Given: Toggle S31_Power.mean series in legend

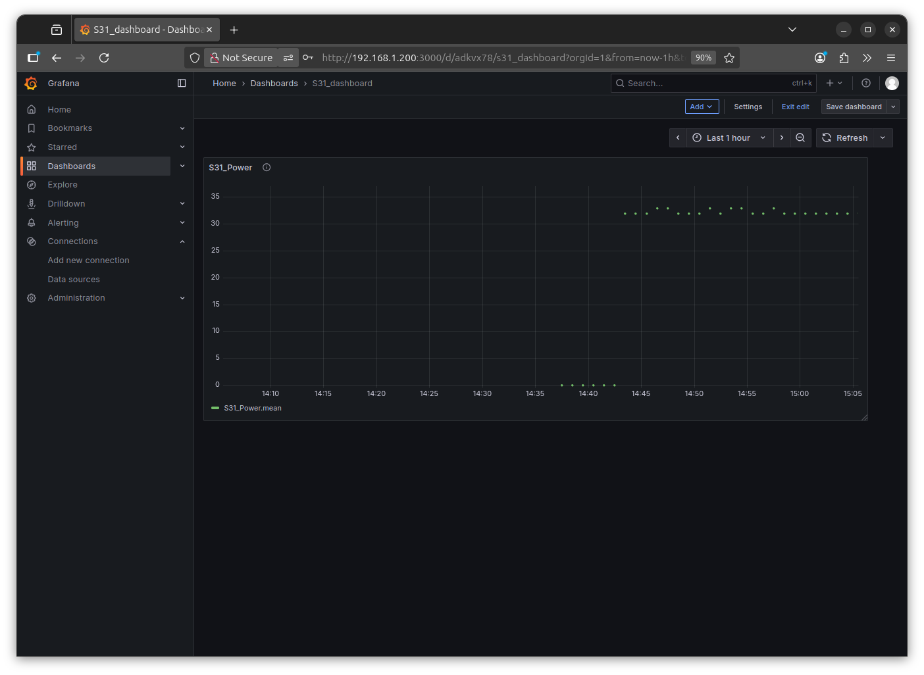Looking at the screenshot, I should [x=252, y=409].
